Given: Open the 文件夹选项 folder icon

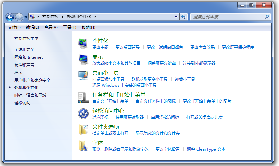Looking at the screenshot, I should pos(83,130).
